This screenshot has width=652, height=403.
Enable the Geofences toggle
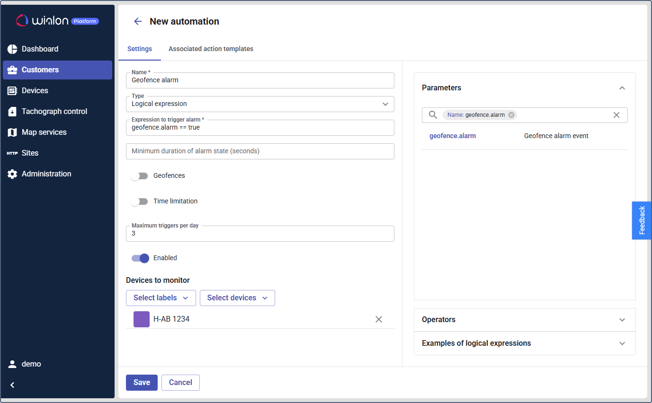coord(139,176)
